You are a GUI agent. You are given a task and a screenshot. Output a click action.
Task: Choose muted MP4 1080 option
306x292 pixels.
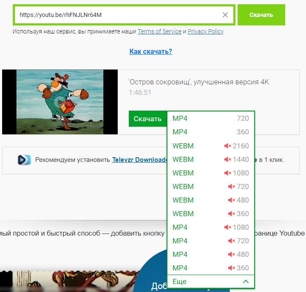[211, 227]
